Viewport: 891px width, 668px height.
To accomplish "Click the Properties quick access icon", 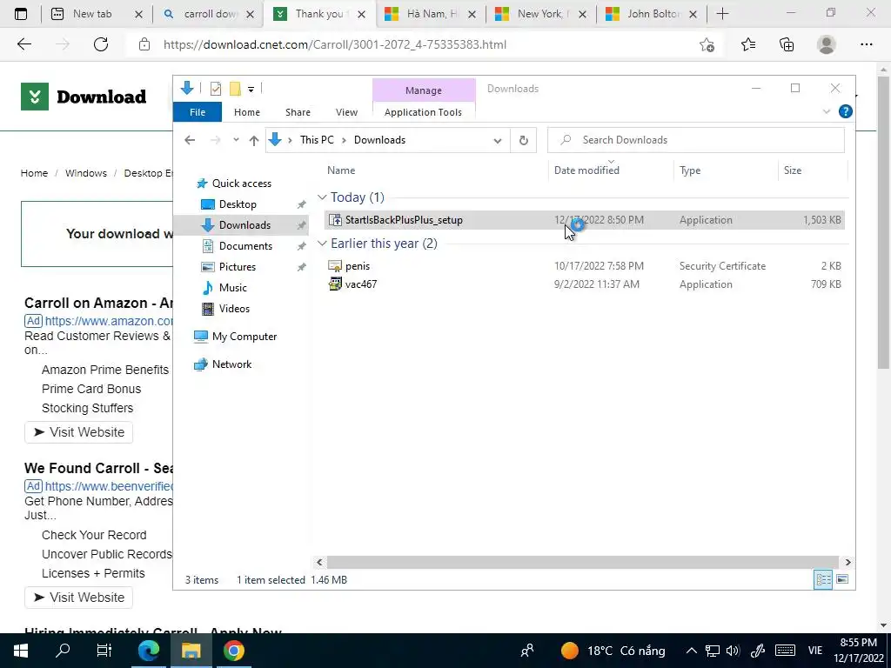I will [x=216, y=89].
